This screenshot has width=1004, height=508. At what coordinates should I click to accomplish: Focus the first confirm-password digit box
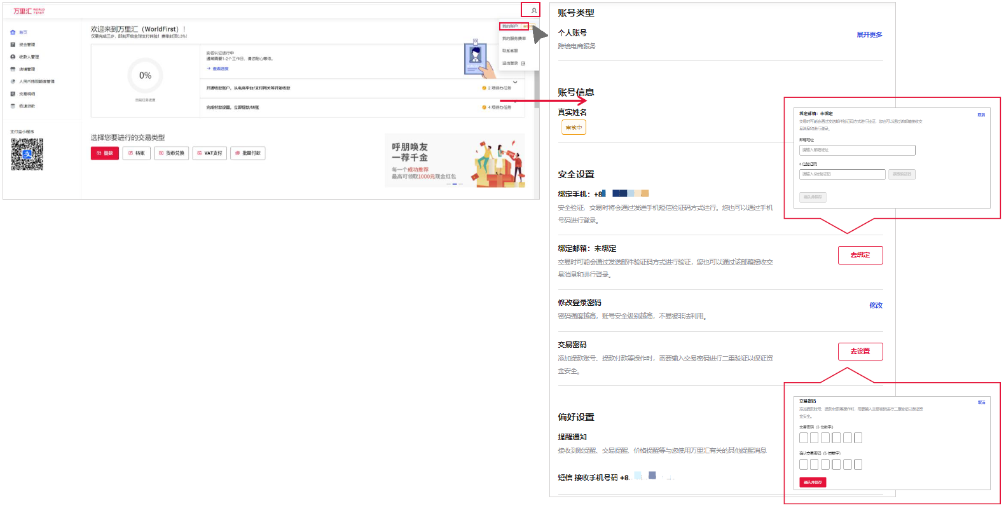pos(804,465)
